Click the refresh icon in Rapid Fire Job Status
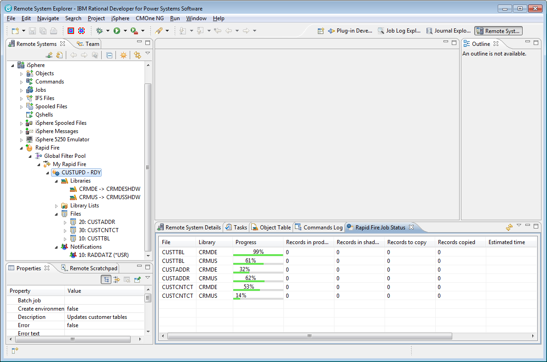Image resolution: width=547 pixels, height=362 pixels. [509, 227]
